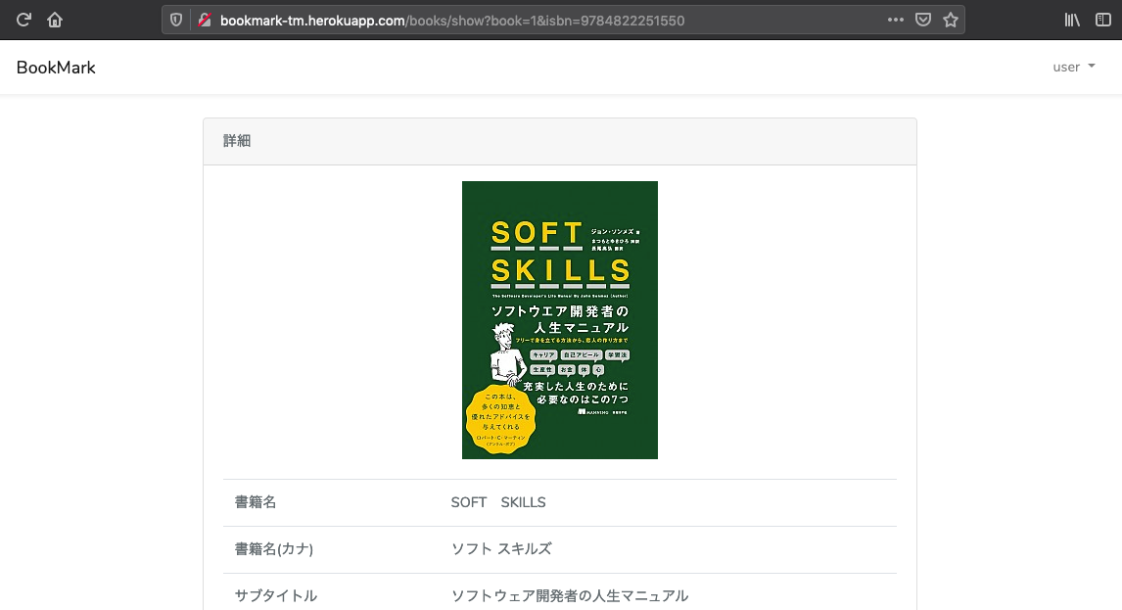Open the tracking protection shield icon

(176, 20)
